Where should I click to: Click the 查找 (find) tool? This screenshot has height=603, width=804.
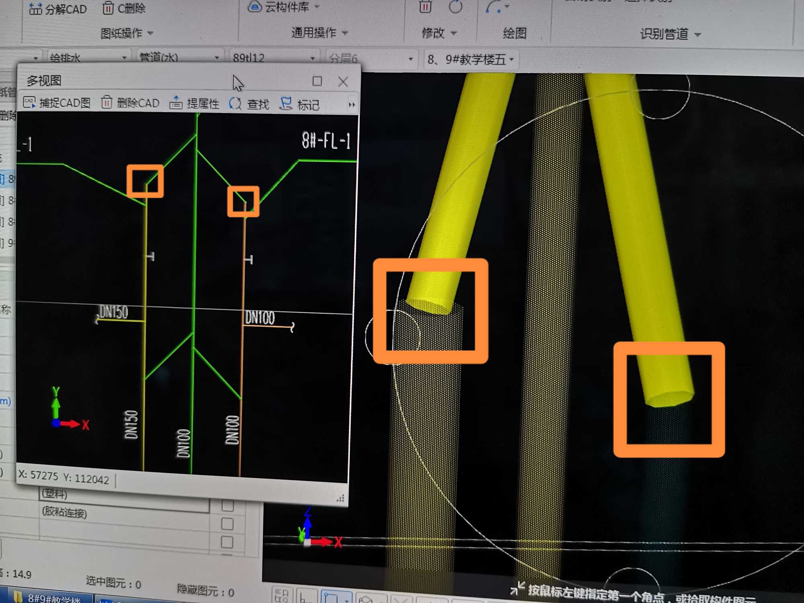point(249,104)
